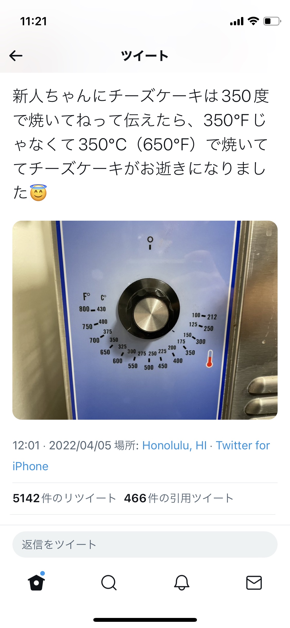The image size is (290, 628).
Task: Open the Twitter for iPhone source link
Action: pos(141,456)
